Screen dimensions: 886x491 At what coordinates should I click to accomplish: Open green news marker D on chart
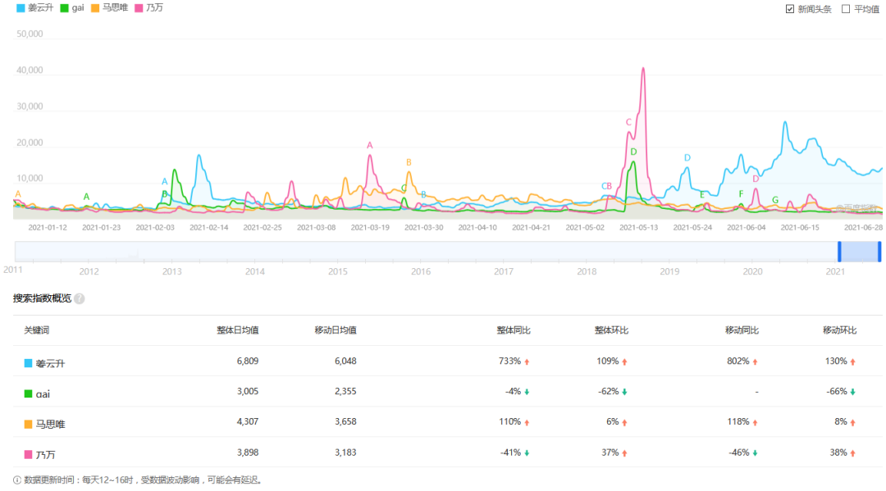(x=633, y=152)
